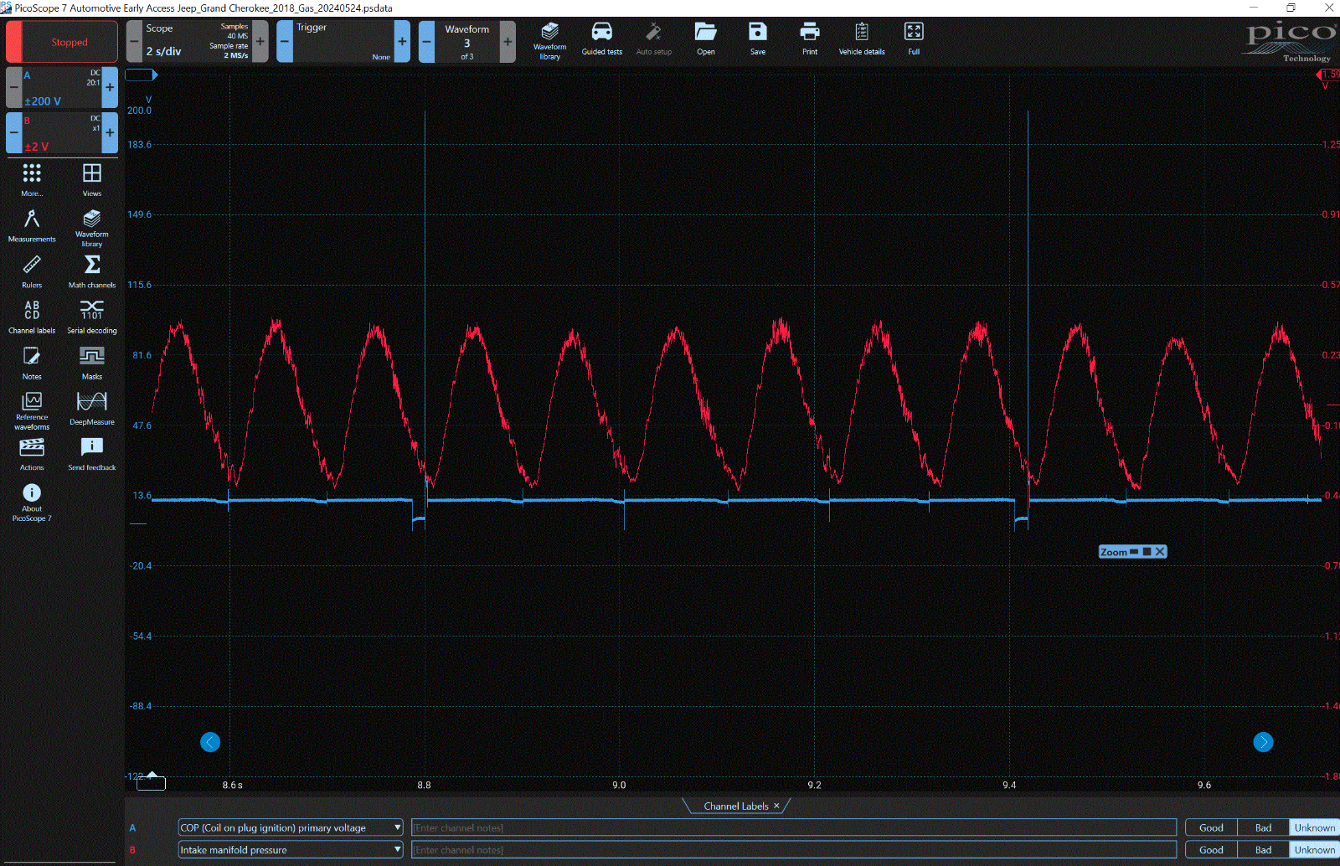
Task: Mark Channel A as Good
Action: click(1211, 827)
